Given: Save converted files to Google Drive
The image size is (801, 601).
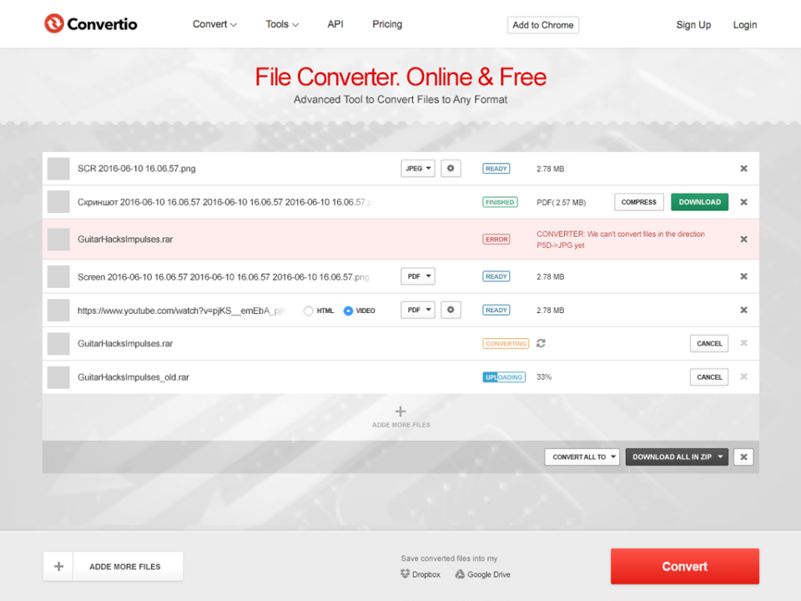Looking at the screenshot, I should [482, 574].
